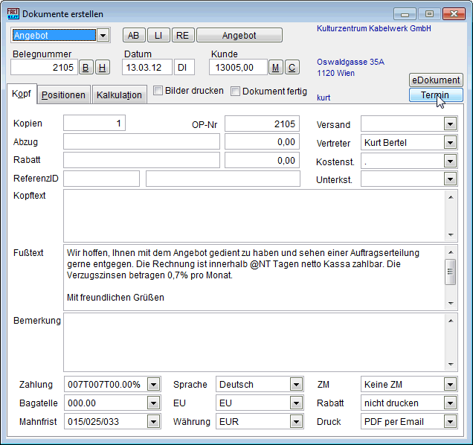
Task: Maximize the Dokumente erstellen window
Action: pyautogui.click(x=429, y=14)
